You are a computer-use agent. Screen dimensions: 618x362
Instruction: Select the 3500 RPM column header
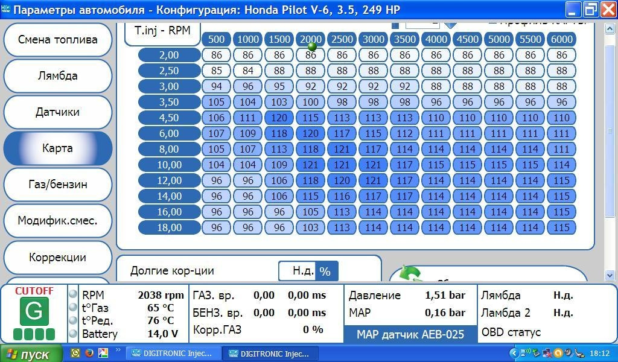405,39
